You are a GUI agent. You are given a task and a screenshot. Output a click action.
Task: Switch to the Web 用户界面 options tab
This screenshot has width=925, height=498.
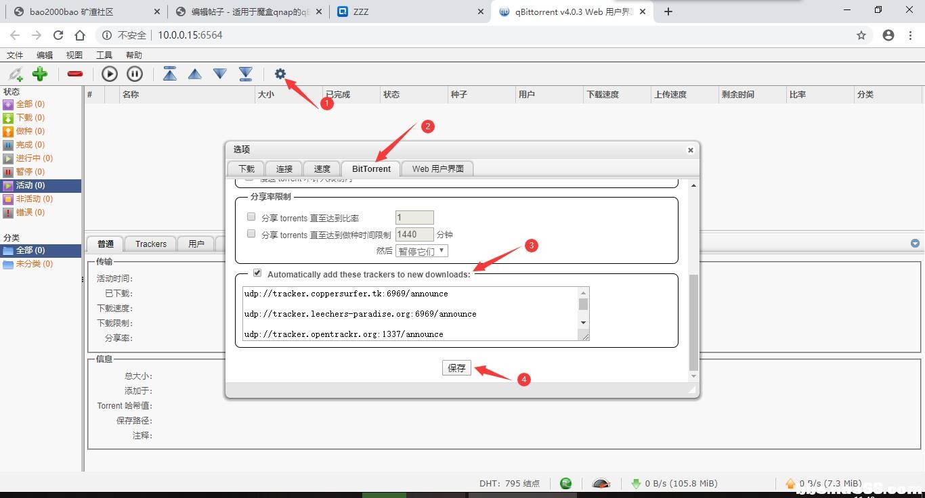pyautogui.click(x=438, y=168)
